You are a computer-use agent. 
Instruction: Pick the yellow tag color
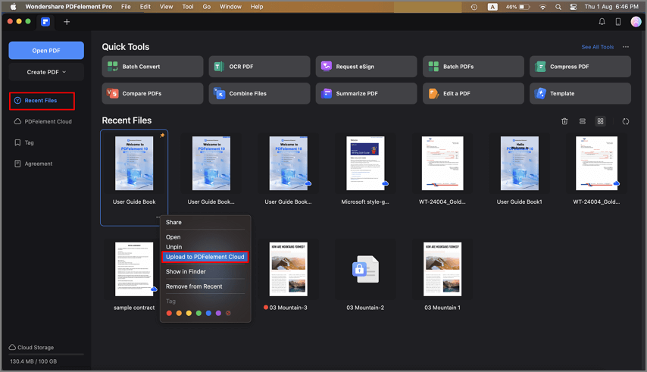click(189, 314)
